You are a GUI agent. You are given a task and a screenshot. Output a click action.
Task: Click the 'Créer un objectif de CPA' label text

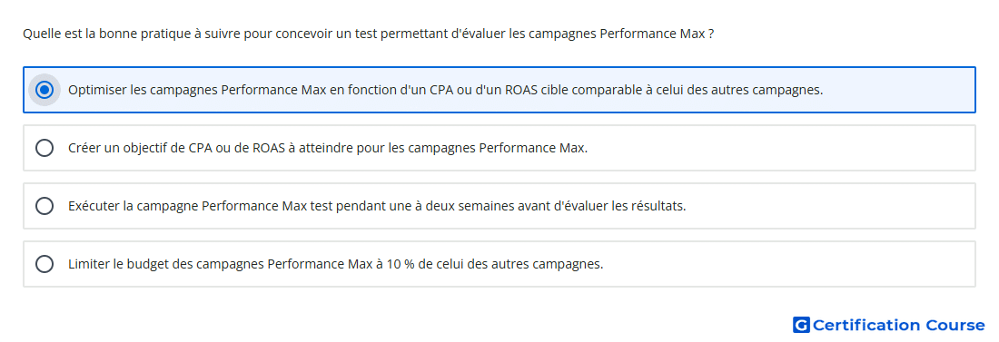328,148
